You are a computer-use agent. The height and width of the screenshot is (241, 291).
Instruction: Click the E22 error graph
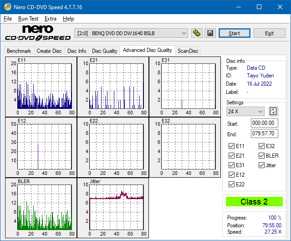pos(113,148)
